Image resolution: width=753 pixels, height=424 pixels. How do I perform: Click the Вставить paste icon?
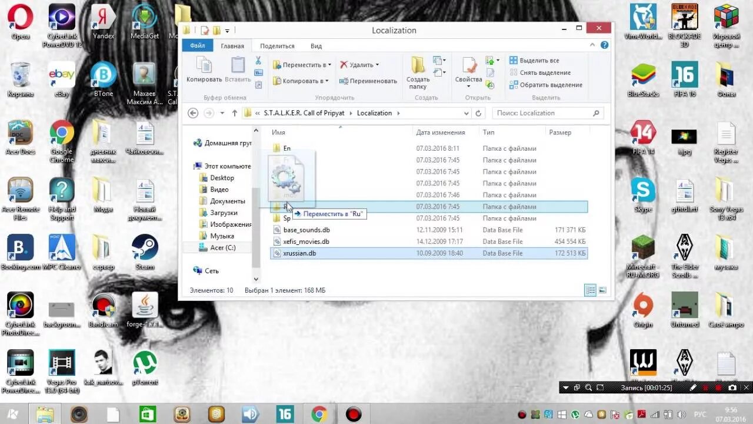[238, 70]
